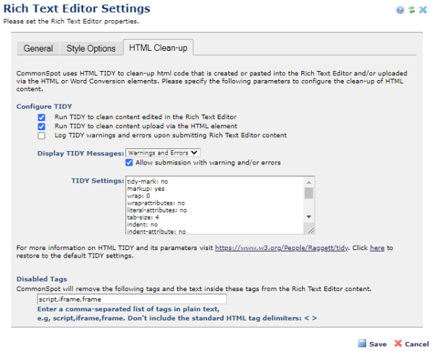Enable Log TIDY warnings and errors checkbox
Screen dimensions: 436x351
[42, 136]
